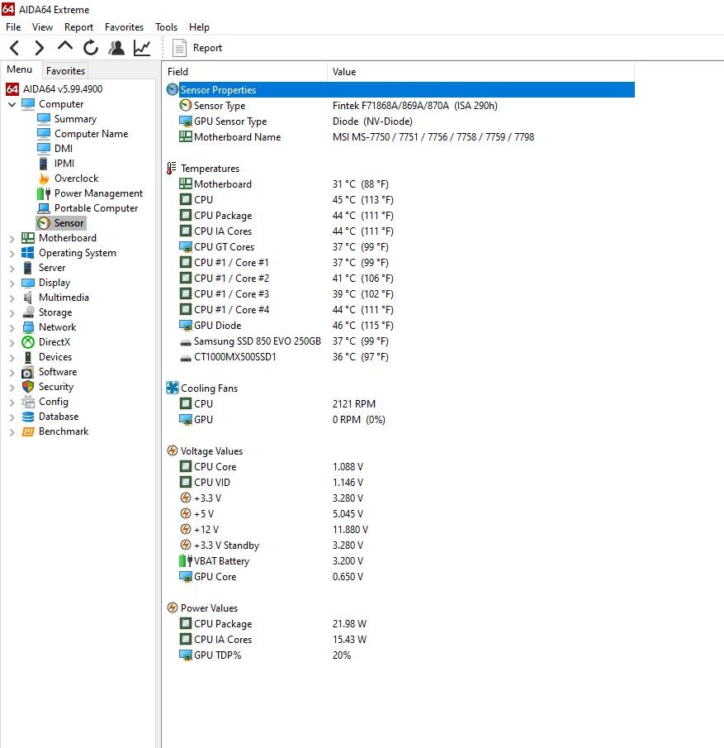Open the Tools menu

(x=166, y=27)
